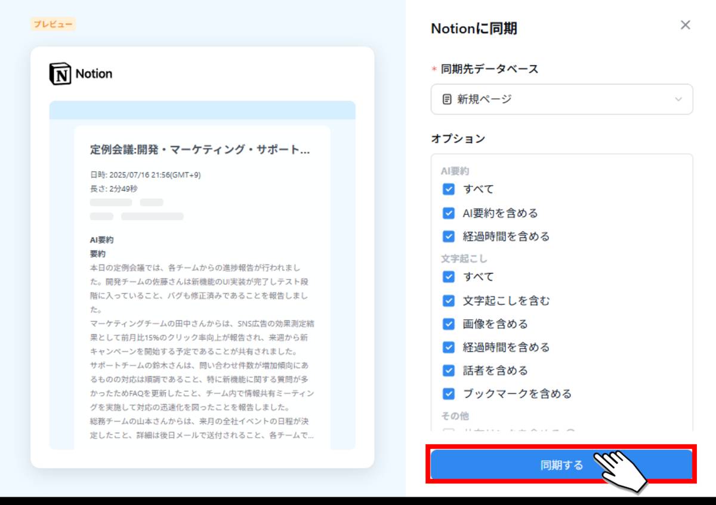Toggle the AI要約を含める checkbox
Screen dimensions: 716x505
click(449, 213)
